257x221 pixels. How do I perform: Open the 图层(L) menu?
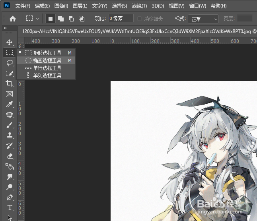pyautogui.click(x=80, y=6)
